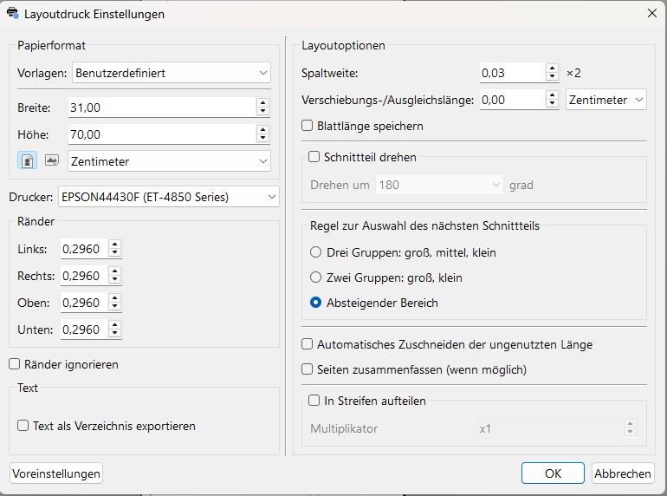
Task: Enable 'Text als Verzeichnis exportieren'
Action: (24, 426)
